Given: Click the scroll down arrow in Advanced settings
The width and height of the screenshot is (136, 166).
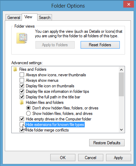Looking at the screenshot, I should click(x=122, y=130).
